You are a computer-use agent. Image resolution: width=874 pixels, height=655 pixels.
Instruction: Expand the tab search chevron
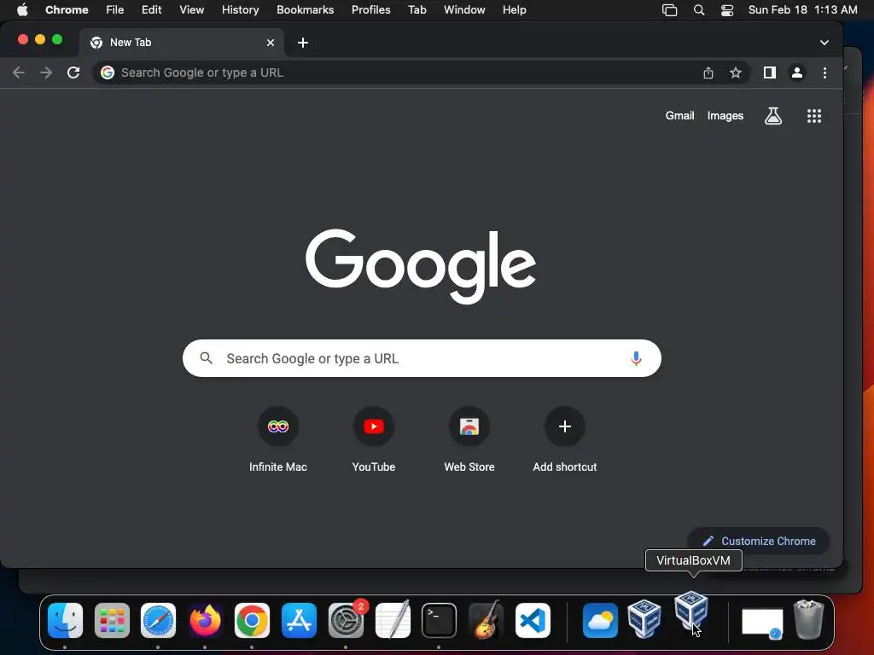pyautogui.click(x=824, y=43)
